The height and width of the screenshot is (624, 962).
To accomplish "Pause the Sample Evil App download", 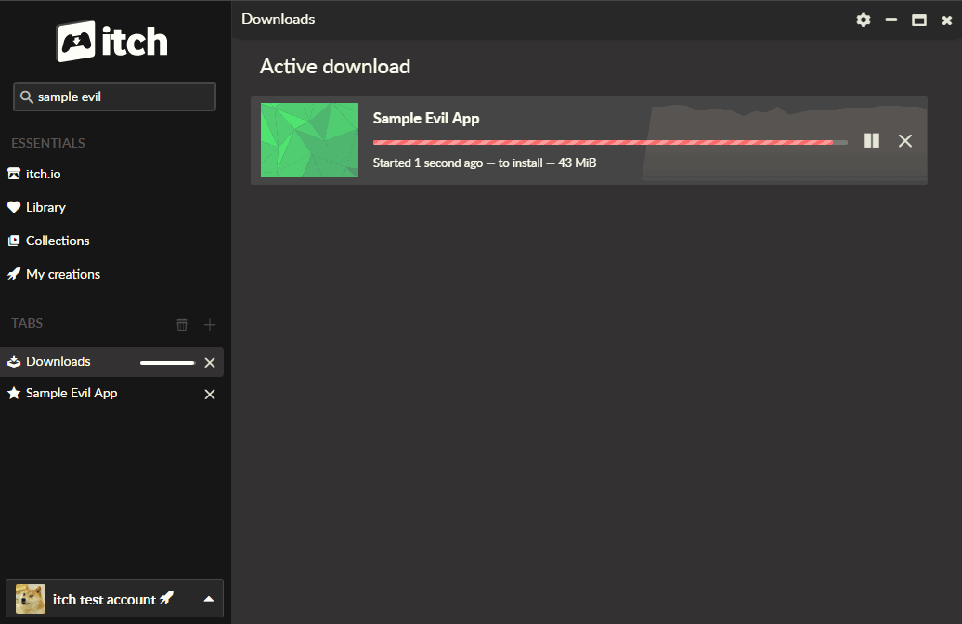I will click(x=872, y=140).
